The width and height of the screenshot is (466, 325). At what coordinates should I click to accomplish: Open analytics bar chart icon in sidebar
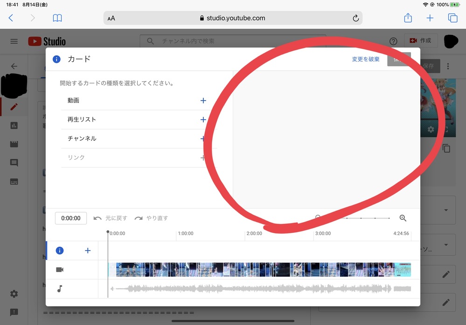[14, 125]
